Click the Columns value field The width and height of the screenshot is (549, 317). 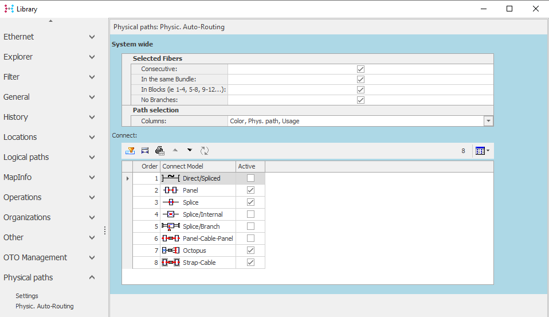(356, 121)
